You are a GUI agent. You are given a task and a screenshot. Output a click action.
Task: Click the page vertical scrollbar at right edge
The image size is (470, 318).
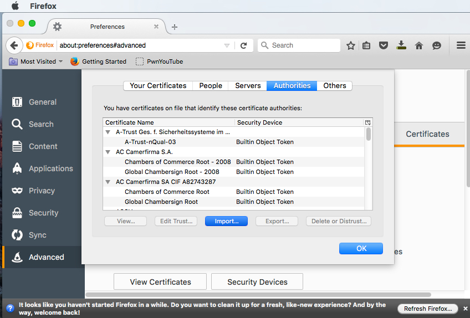click(468, 129)
